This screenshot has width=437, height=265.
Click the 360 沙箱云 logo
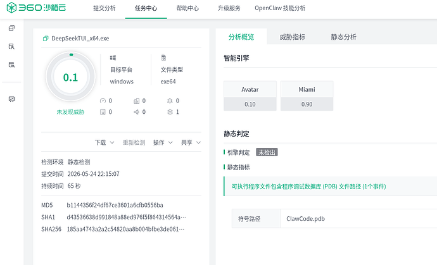coord(36,8)
